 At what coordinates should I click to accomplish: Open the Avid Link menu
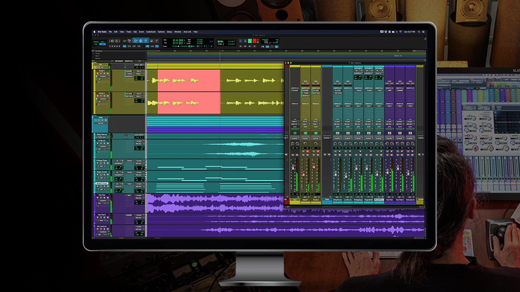[x=187, y=32]
